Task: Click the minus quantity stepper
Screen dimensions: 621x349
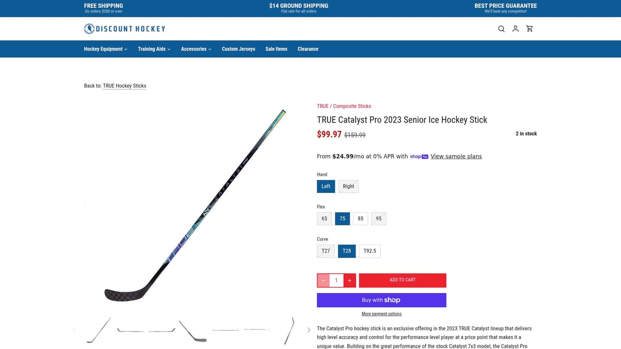Action: tap(323, 280)
